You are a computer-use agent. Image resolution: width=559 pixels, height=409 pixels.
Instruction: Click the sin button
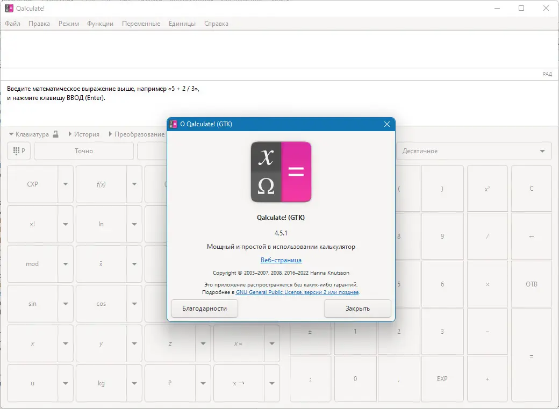(32, 304)
